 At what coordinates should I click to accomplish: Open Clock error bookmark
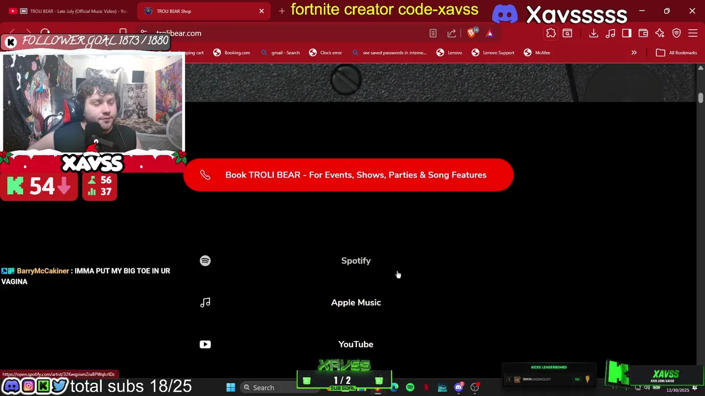(326, 53)
